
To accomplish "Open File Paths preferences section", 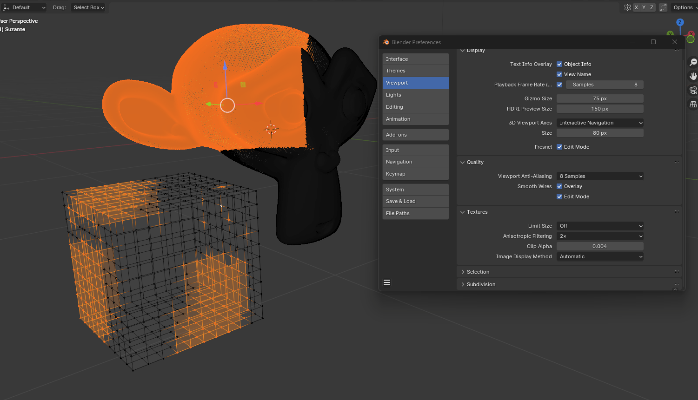I will coord(416,213).
